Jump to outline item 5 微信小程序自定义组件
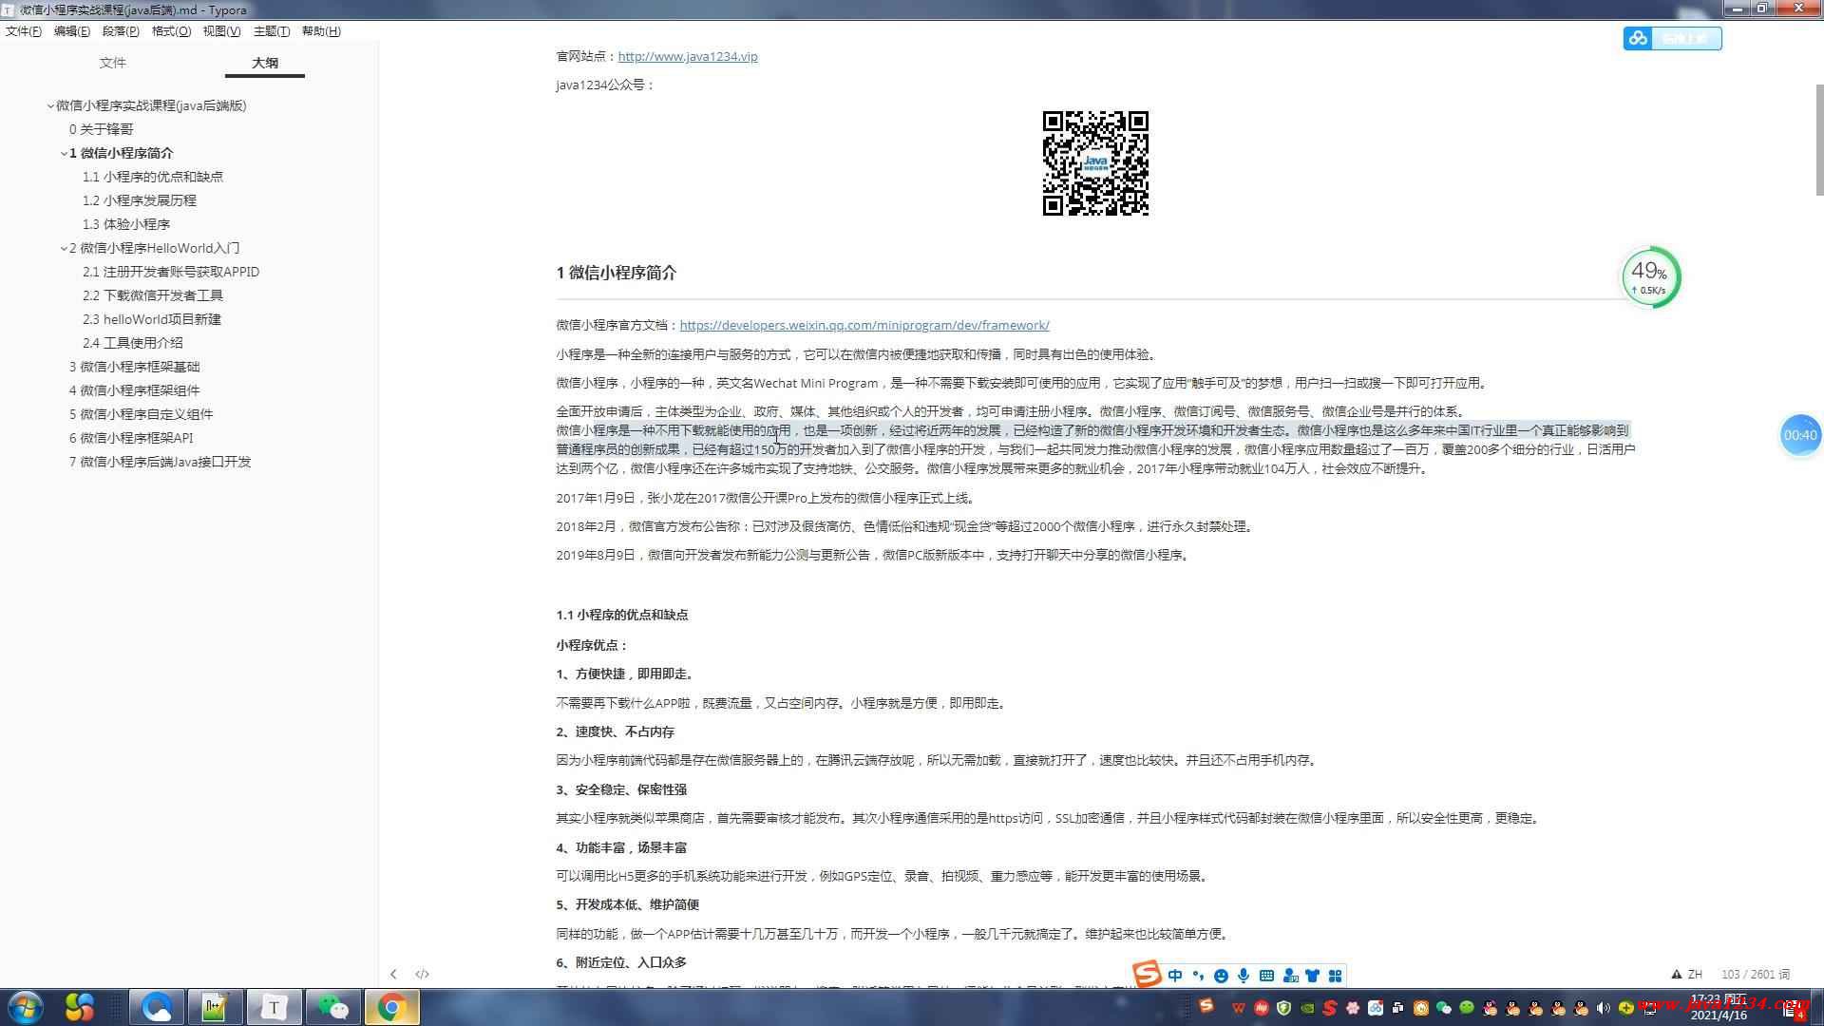1824x1026 pixels. click(141, 414)
